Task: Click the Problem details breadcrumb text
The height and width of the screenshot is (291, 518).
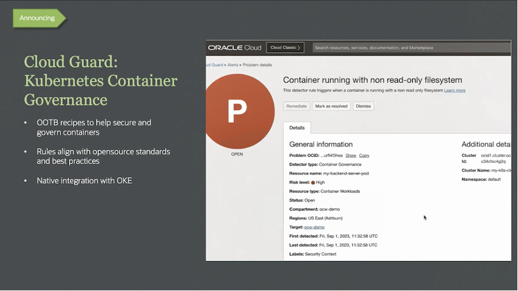Action: coord(257,65)
